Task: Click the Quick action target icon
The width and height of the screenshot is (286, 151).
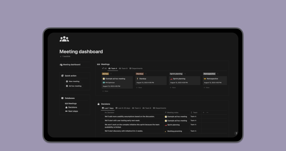Action: pos(62,75)
